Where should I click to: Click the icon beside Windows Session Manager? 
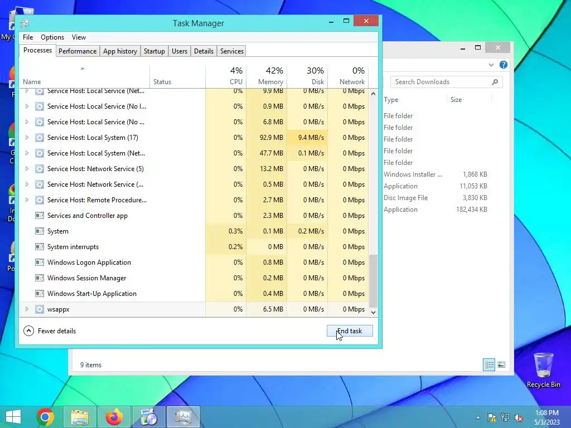click(x=40, y=278)
